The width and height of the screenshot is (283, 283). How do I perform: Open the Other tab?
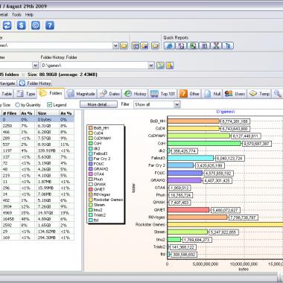pos(190,94)
